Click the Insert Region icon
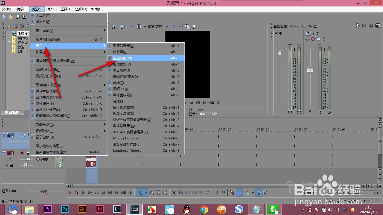Image resolution: width=383 pixels, height=215 pixels. pos(223,193)
